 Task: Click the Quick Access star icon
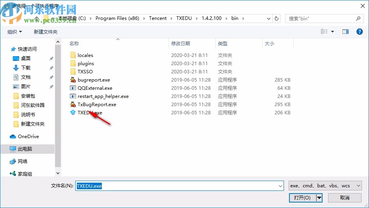[x=13, y=49]
